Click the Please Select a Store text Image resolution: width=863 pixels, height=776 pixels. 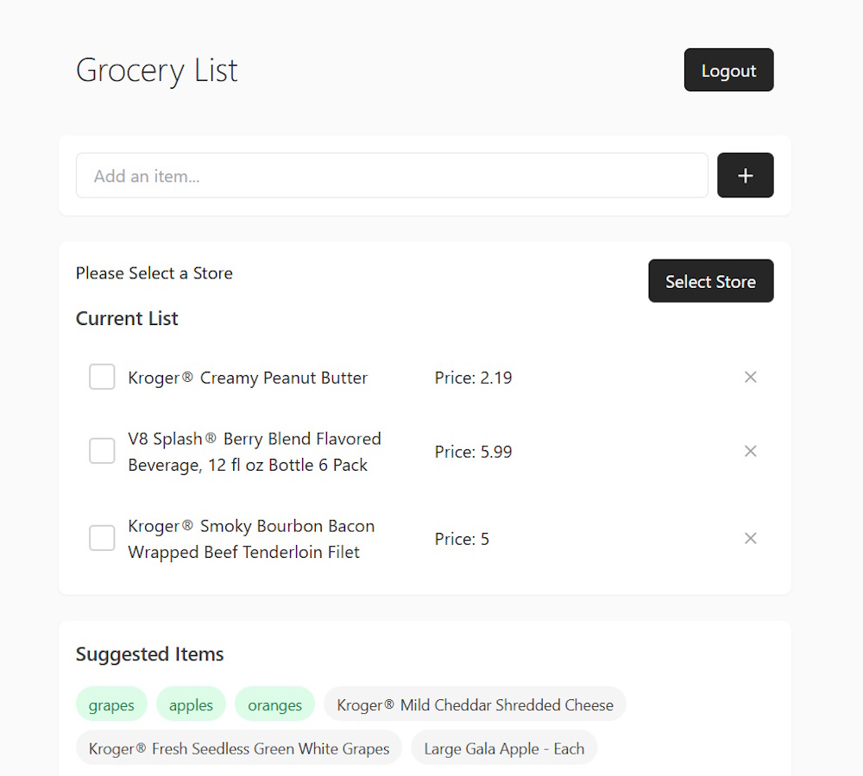154,273
